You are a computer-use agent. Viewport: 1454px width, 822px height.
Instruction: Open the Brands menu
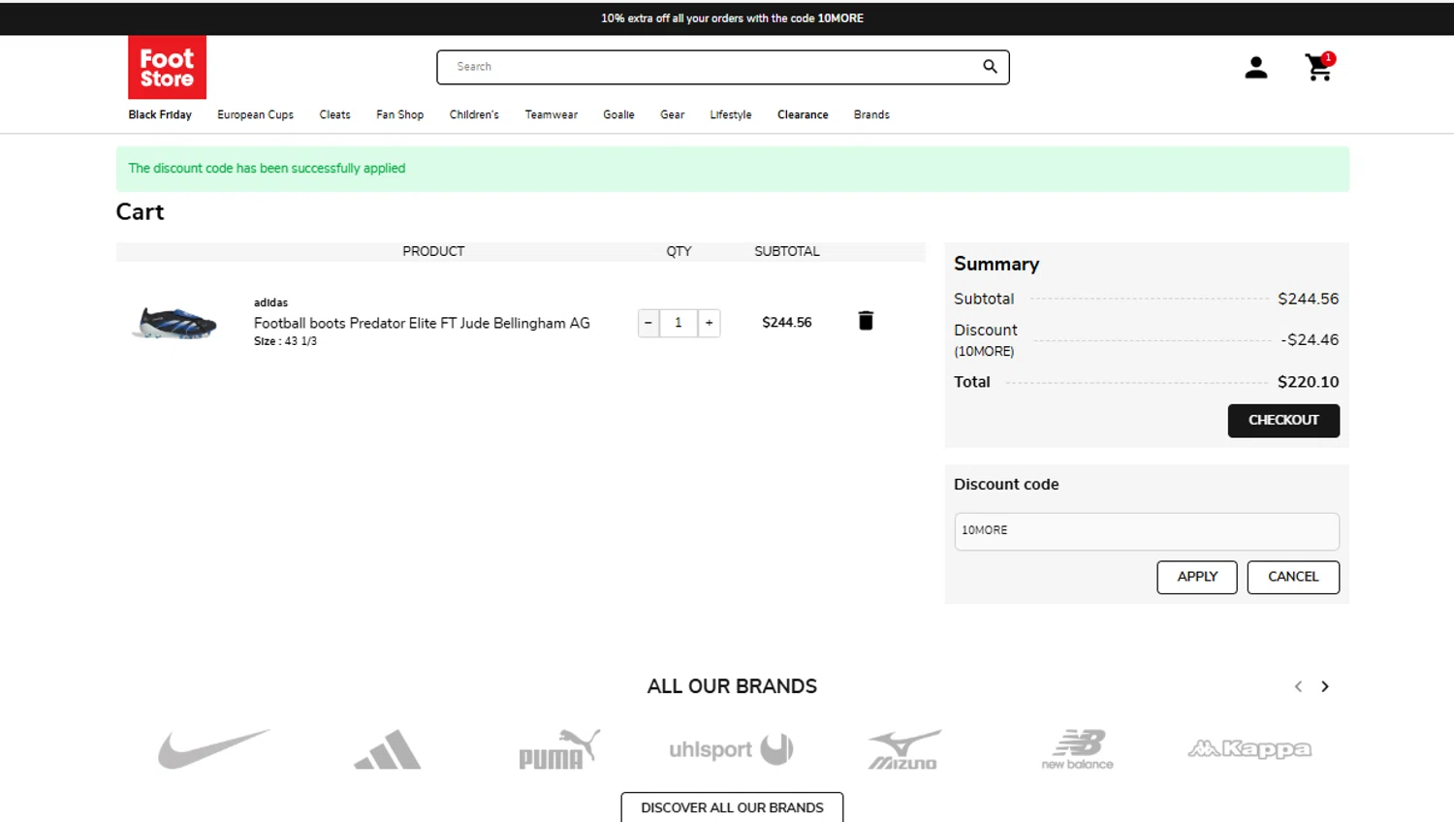tap(871, 114)
